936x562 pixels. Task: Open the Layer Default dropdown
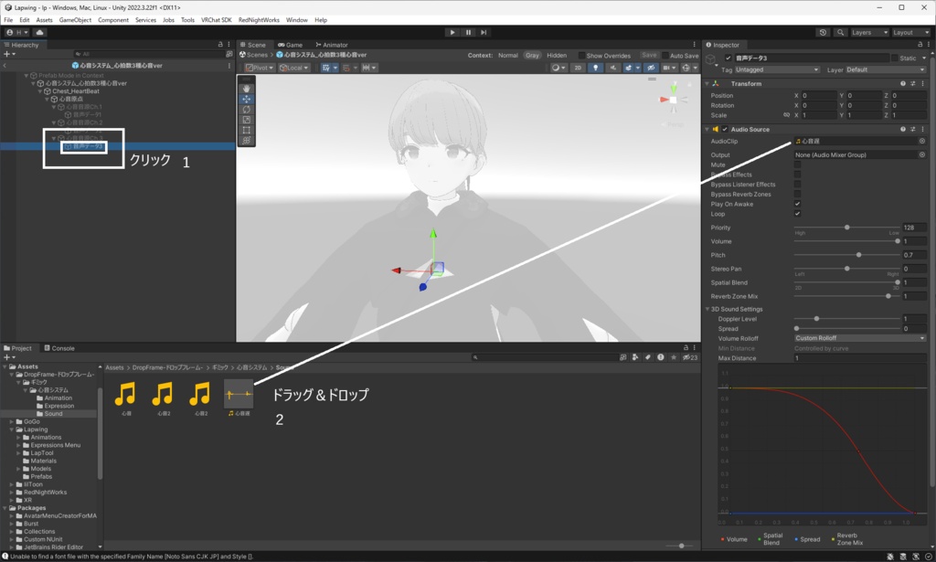click(885, 69)
